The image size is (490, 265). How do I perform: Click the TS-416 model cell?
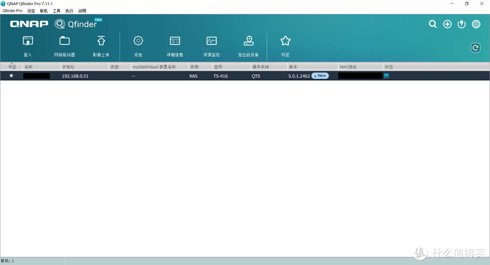pos(220,76)
